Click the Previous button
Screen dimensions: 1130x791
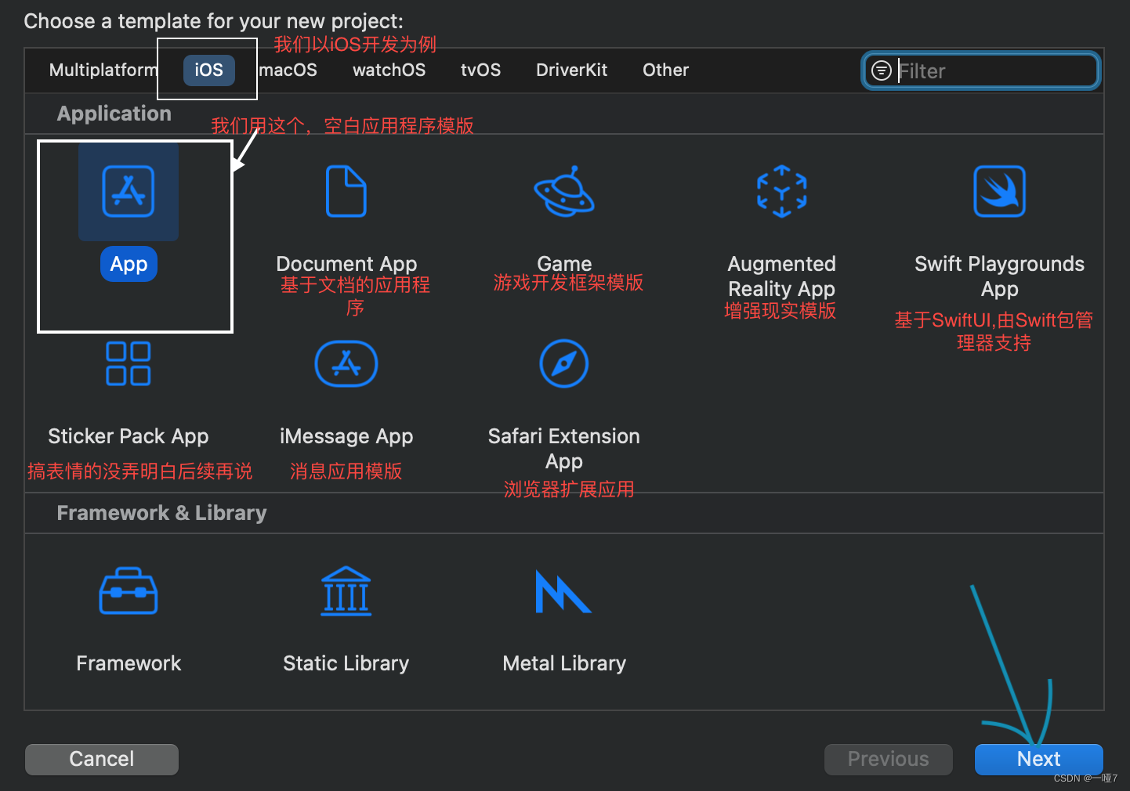click(889, 759)
